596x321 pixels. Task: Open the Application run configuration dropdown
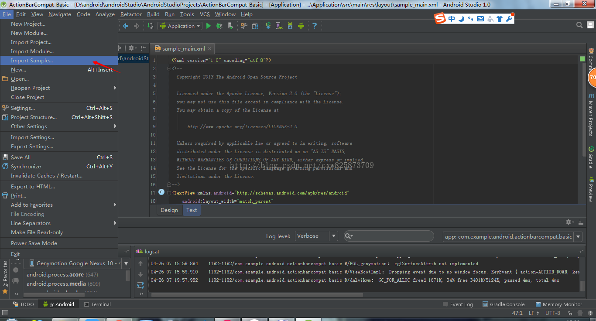pos(180,26)
